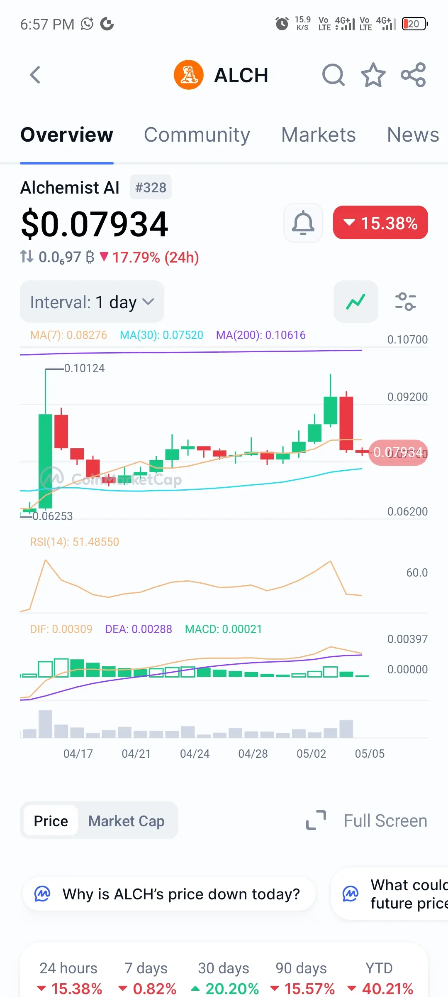
Task: Tap the DIF: 0.00309 label
Action: tap(61, 629)
